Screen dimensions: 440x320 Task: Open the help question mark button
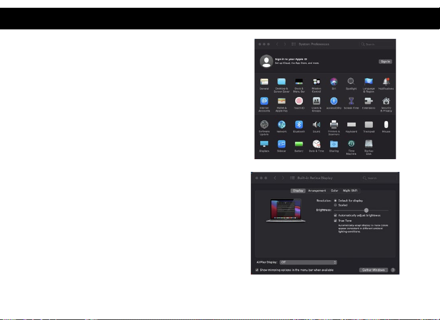coord(393,270)
